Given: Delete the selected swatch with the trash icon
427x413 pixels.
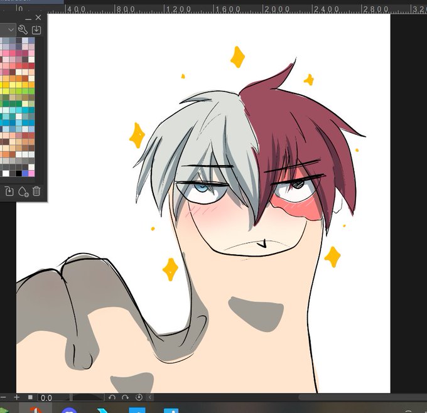Looking at the screenshot, I should point(36,191).
